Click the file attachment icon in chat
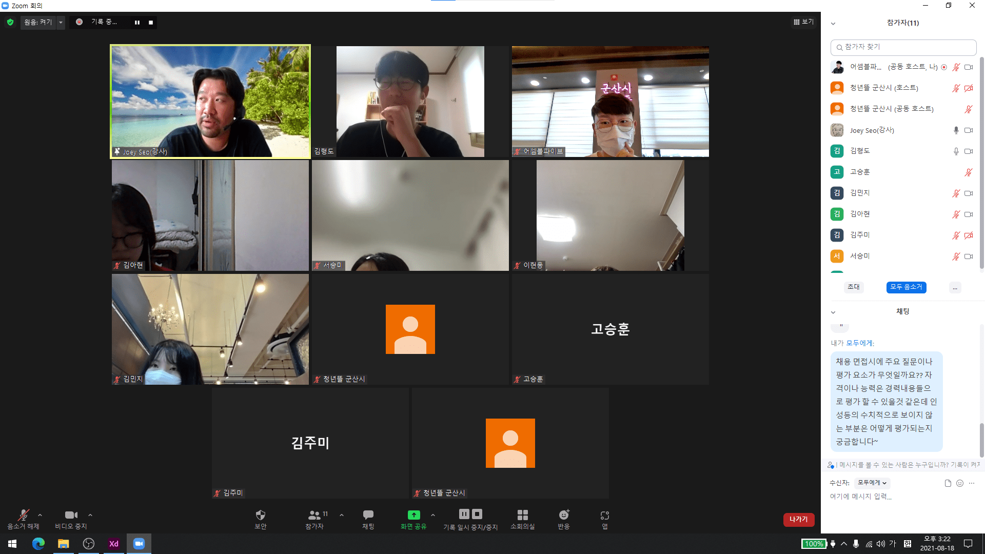Screen dimensions: 985x554 pyautogui.click(x=948, y=483)
